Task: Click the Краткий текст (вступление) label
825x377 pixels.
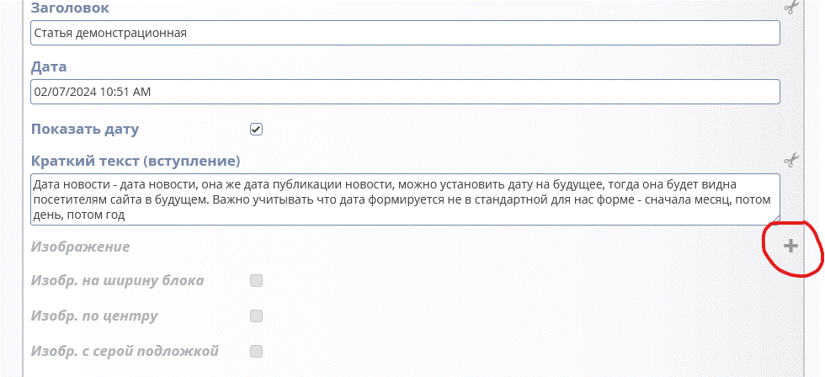Action: [136, 160]
